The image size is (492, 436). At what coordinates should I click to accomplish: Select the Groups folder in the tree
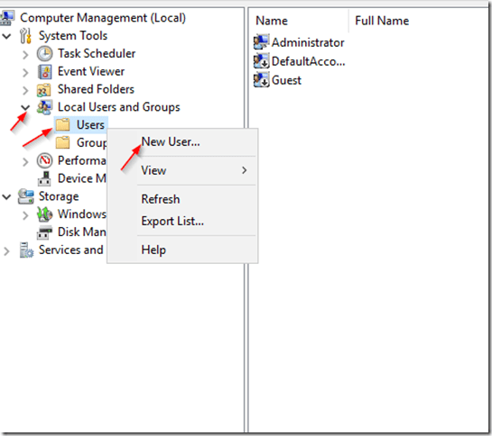click(81, 143)
